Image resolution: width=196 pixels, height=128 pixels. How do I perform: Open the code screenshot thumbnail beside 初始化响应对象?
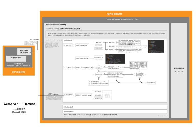115,59
